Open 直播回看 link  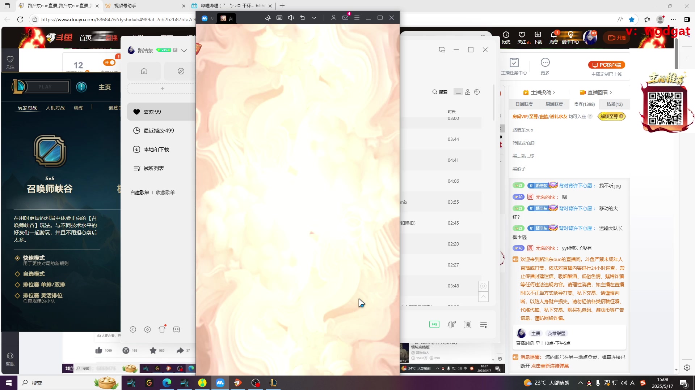[596, 92]
